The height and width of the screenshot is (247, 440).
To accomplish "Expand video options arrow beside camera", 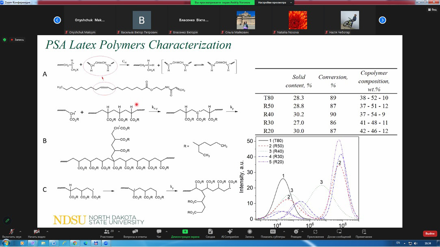I will (48, 231).
